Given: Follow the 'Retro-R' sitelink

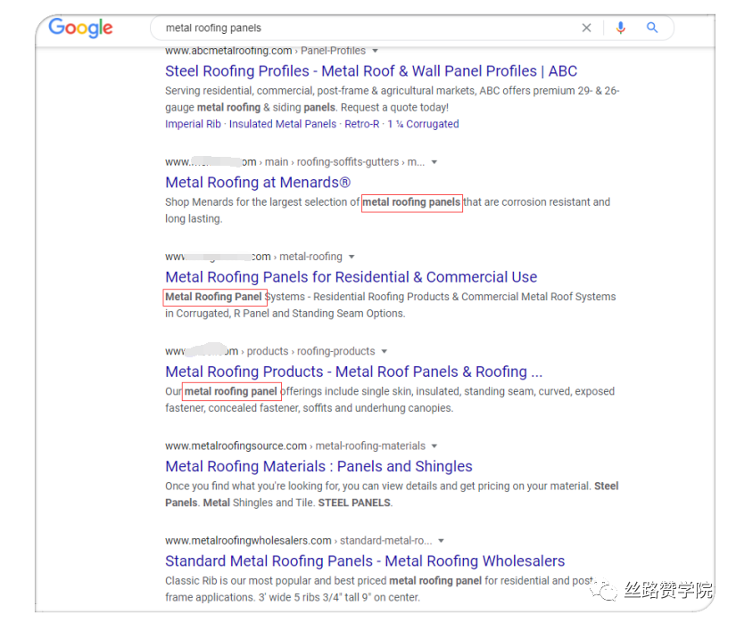Looking at the screenshot, I should click(x=362, y=124).
